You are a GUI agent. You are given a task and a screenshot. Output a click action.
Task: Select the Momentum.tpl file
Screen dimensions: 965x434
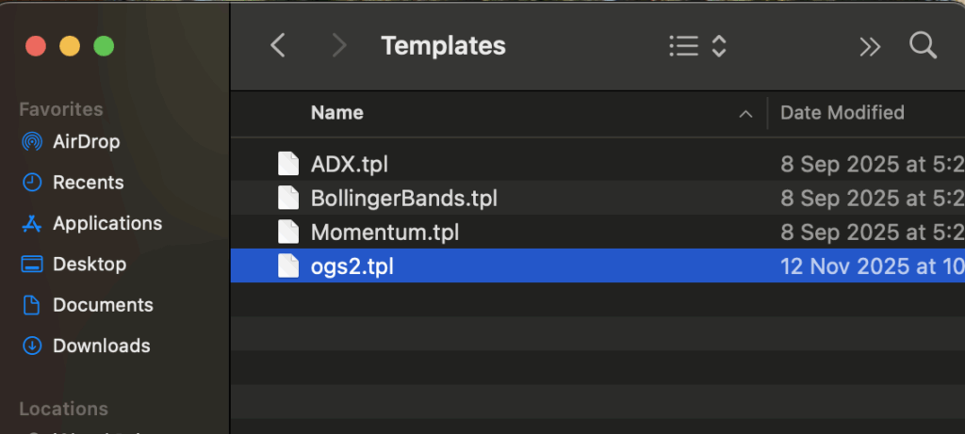(x=384, y=232)
